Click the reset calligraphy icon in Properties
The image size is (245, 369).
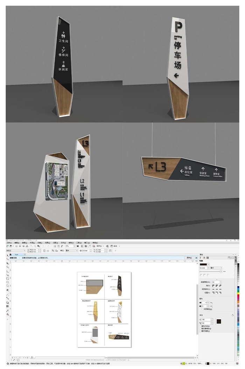[x=232, y=315]
